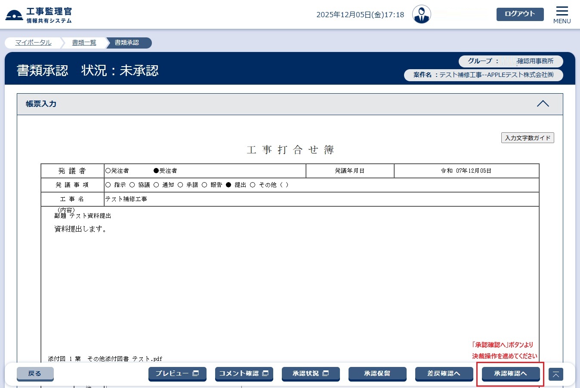This screenshot has width=580, height=388.
Task: Click the scroll-to-top arrow icon
Action: [555, 374]
